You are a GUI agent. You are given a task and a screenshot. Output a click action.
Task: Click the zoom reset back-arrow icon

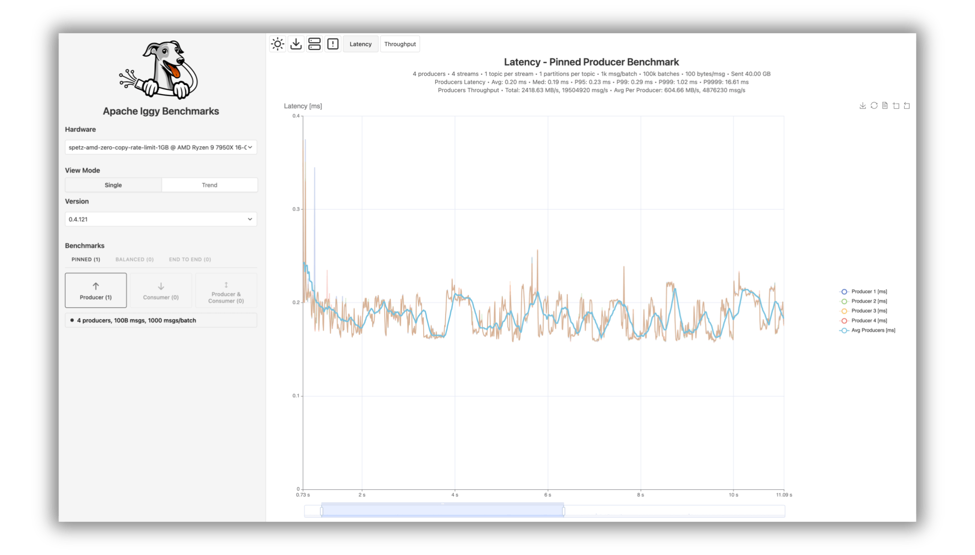pyautogui.click(x=907, y=106)
